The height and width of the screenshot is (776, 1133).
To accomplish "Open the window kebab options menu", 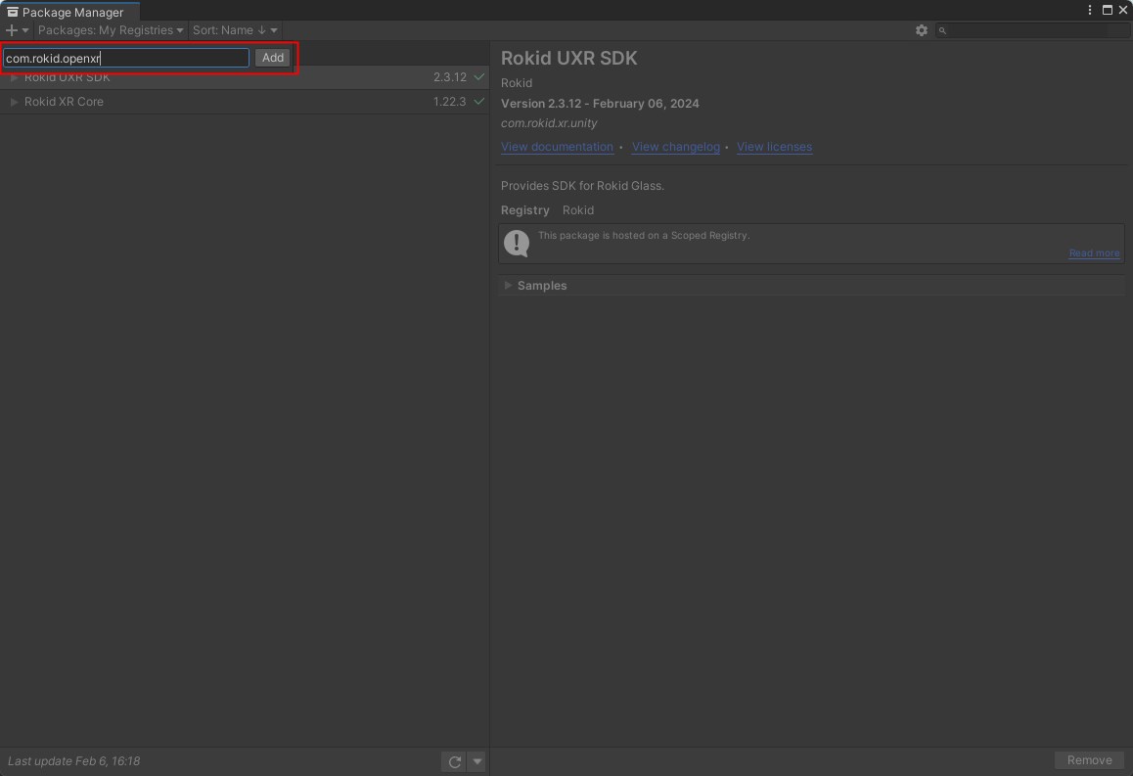I will 1090,10.
